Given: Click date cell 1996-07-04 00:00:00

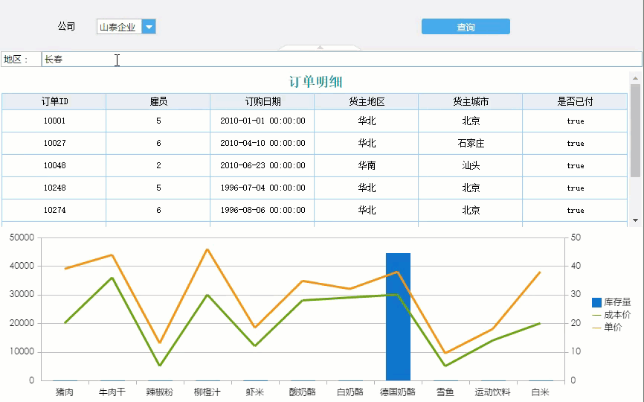Looking at the screenshot, I should pyautogui.click(x=263, y=188).
